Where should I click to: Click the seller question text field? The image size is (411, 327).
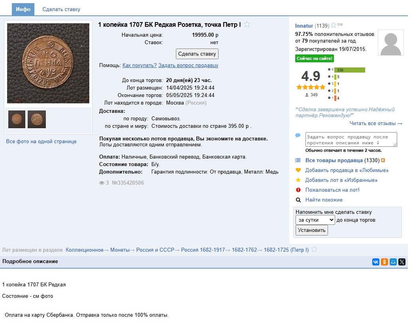[351, 140]
